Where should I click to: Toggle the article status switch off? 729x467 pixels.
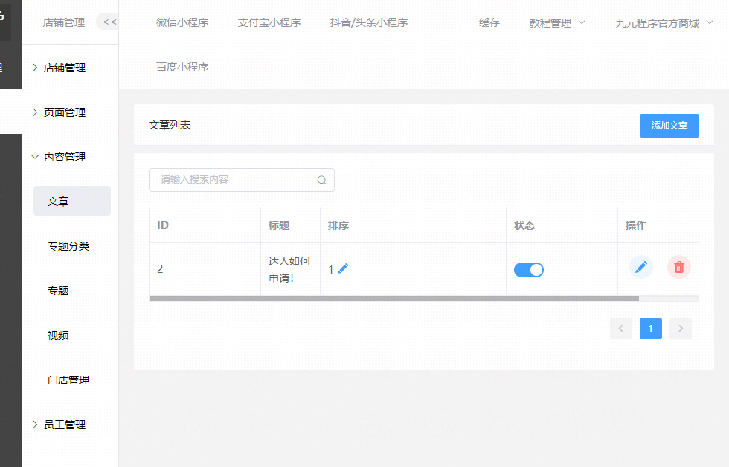pyautogui.click(x=528, y=270)
